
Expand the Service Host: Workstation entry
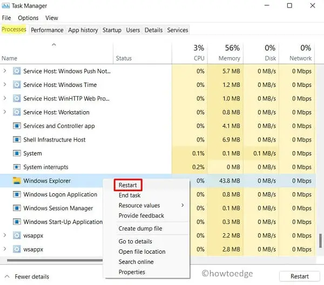point(5,112)
